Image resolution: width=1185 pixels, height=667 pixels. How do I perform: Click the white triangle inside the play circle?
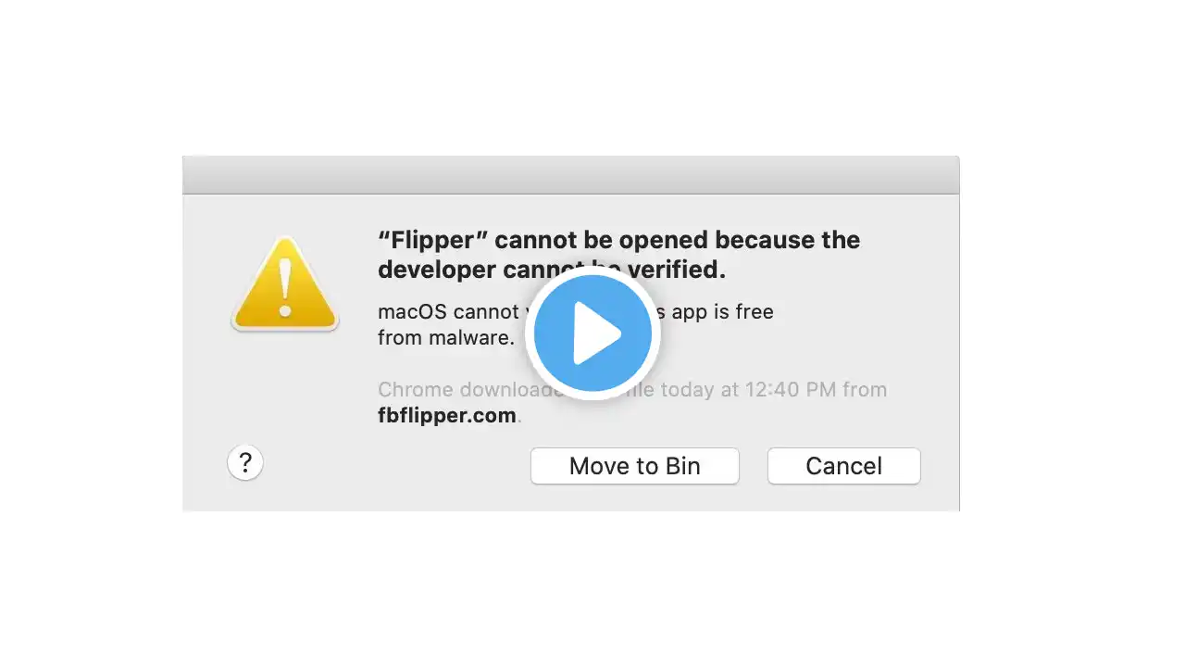(x=597, y=334)
